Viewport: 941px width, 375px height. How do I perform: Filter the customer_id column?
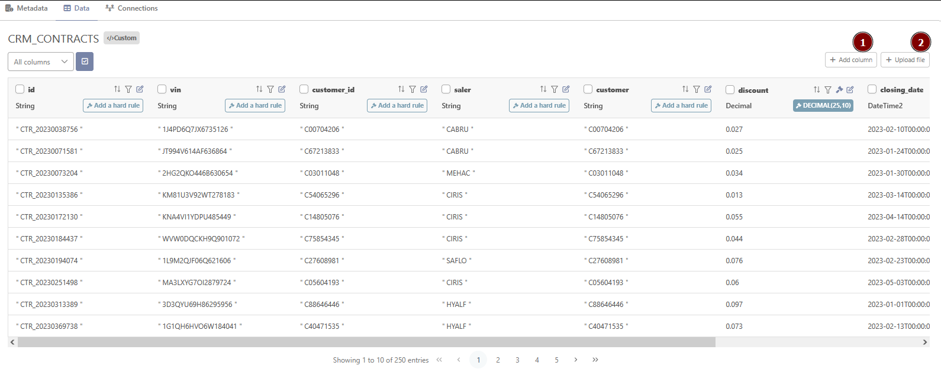[x=413, y=89]
